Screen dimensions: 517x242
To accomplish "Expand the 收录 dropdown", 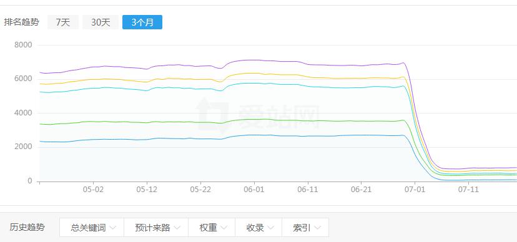I will [258, 227].
